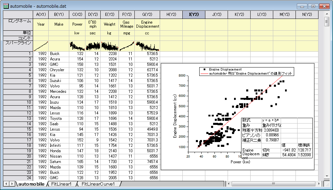The image size is (333, 190).
Task: Click the Gas Mileage sparkline
Action: [127, 46]
